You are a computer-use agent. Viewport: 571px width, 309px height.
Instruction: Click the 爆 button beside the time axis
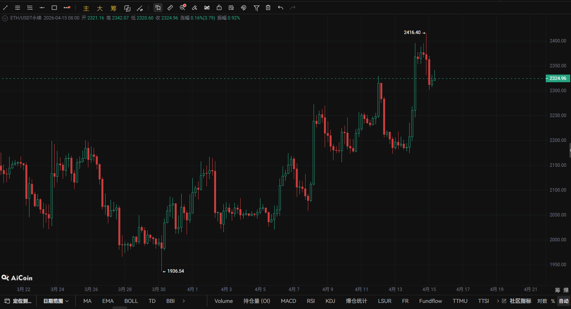(566, 290)
